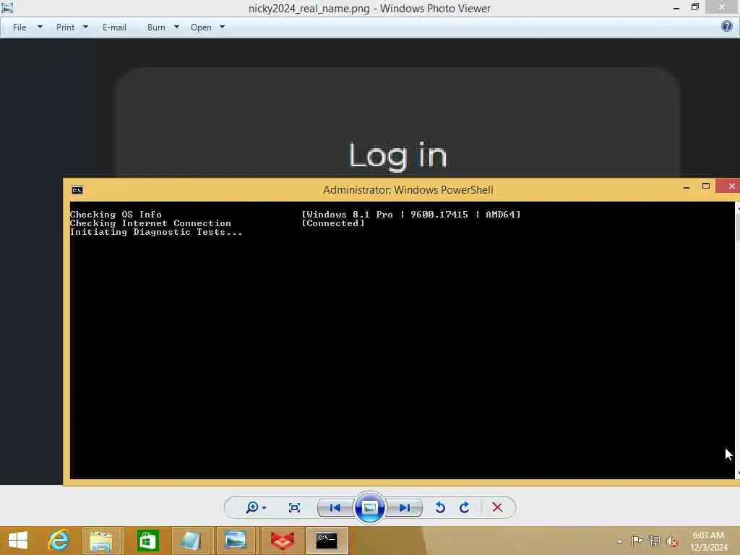740x555 pixels.
Task: Switch to PowerShell console taskbar icon
Action: pos(327,541)
